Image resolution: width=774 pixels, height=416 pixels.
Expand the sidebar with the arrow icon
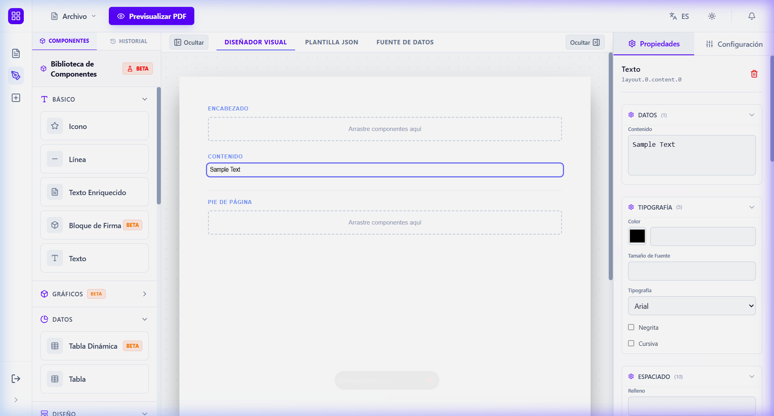16,400
